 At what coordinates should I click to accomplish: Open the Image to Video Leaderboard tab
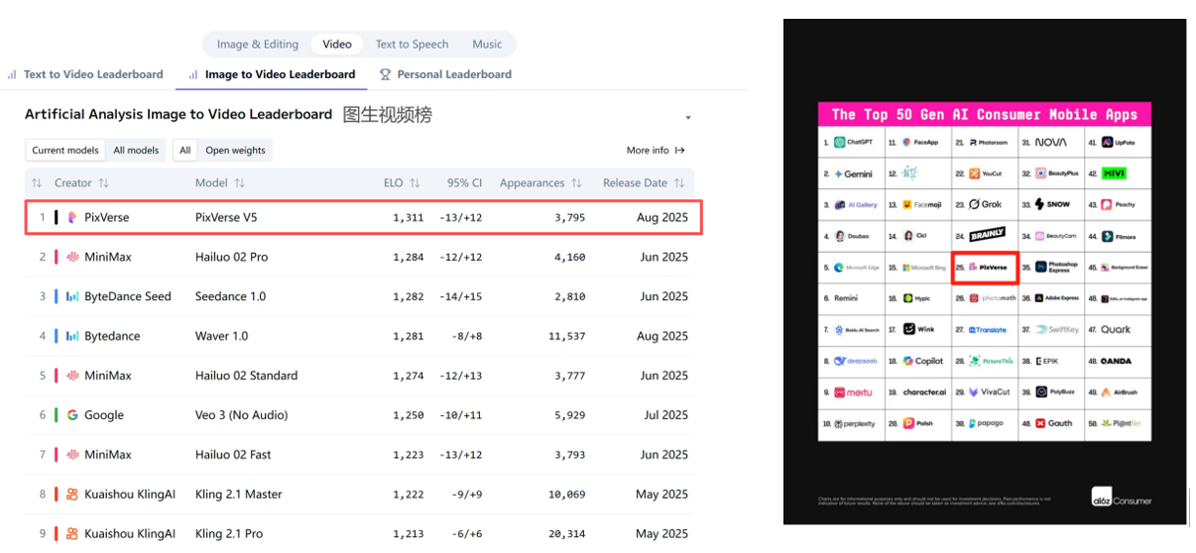tap(272, 74)
